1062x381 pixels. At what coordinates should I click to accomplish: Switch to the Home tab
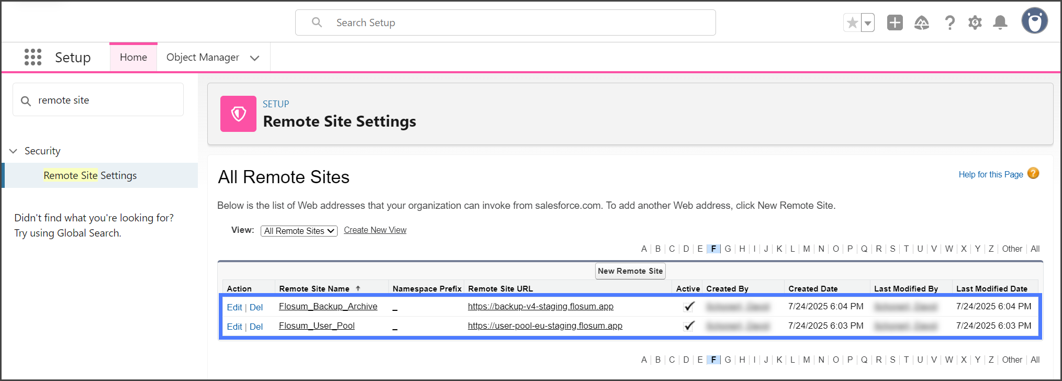(133, 58)
